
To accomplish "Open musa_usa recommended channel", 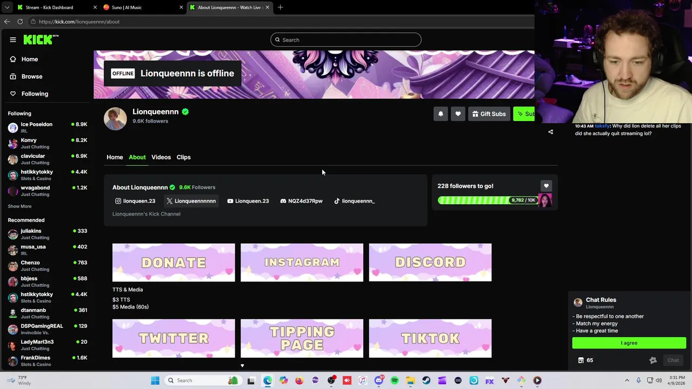I will coord(48,250).
